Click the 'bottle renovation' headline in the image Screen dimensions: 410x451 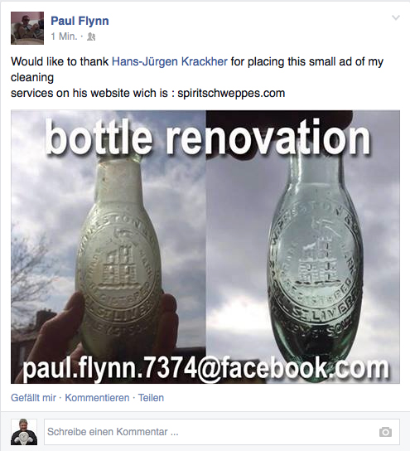208,136
